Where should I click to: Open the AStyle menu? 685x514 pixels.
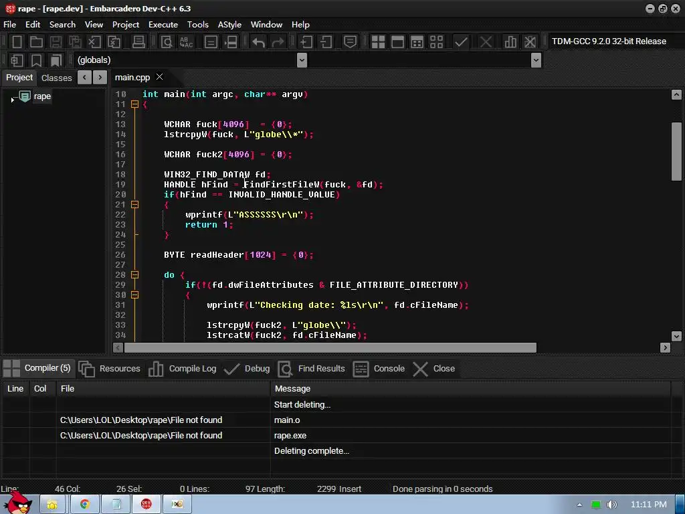pos(230,25)
